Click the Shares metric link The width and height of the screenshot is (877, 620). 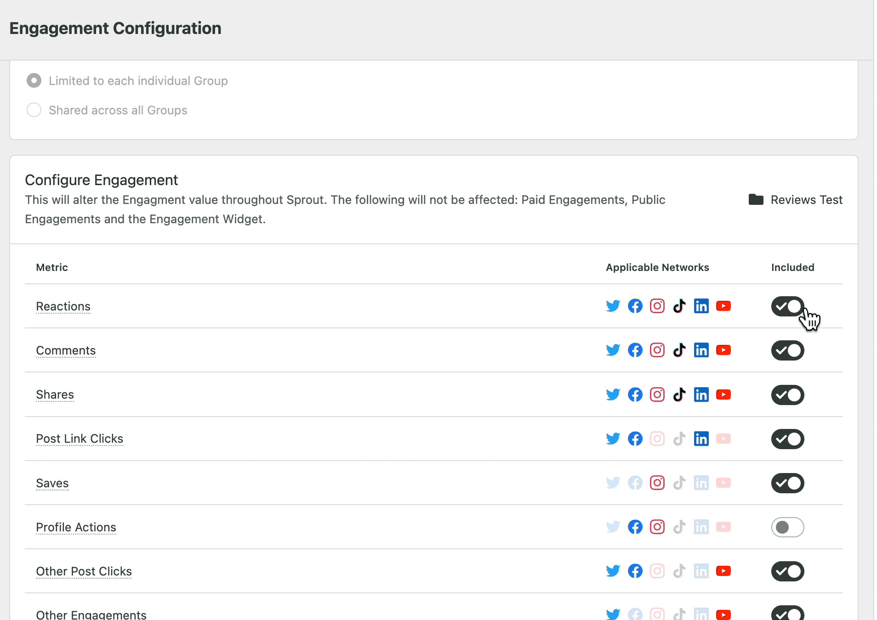coord(55,395)
